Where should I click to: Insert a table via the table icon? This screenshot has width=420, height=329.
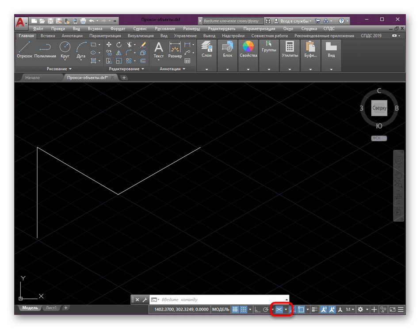pyautogui.click(x=187, y=61)
